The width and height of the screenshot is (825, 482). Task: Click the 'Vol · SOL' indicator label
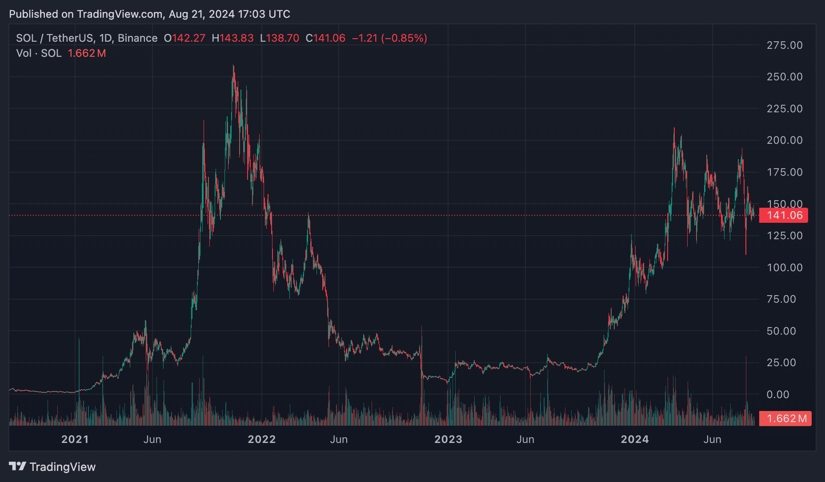tap(39, 53)
